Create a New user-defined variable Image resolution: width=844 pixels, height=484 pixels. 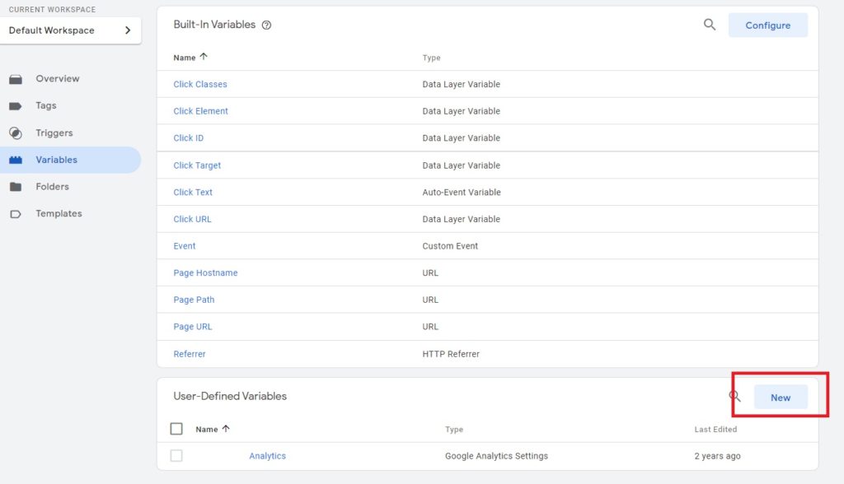coord(780,398)
